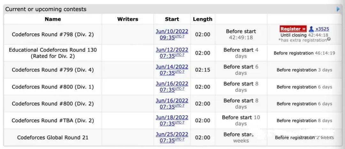This screenshot has width=345, height=149.
Task: Click the blue arrow beside contests header
Action: 338,9
